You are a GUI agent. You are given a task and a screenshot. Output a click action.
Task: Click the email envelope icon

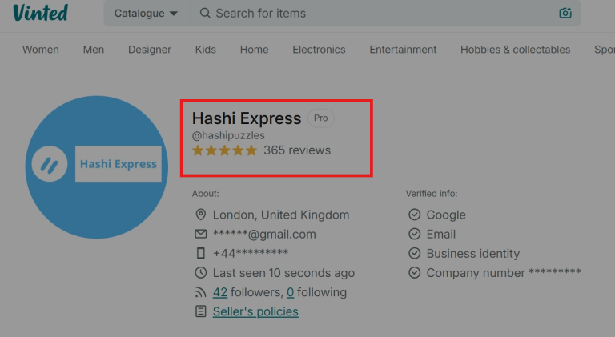[201, 234]
